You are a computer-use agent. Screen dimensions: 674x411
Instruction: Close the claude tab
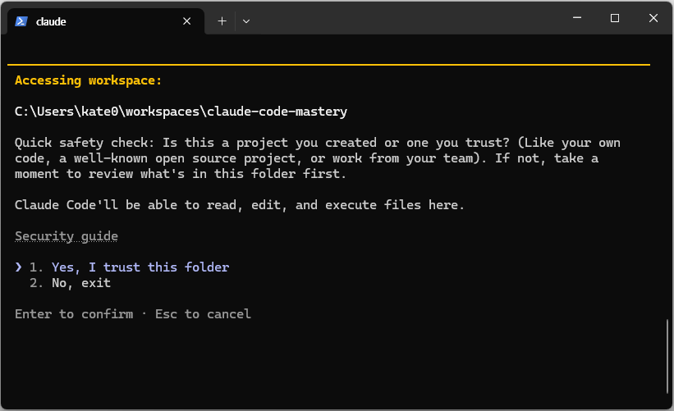coord(186,21)
